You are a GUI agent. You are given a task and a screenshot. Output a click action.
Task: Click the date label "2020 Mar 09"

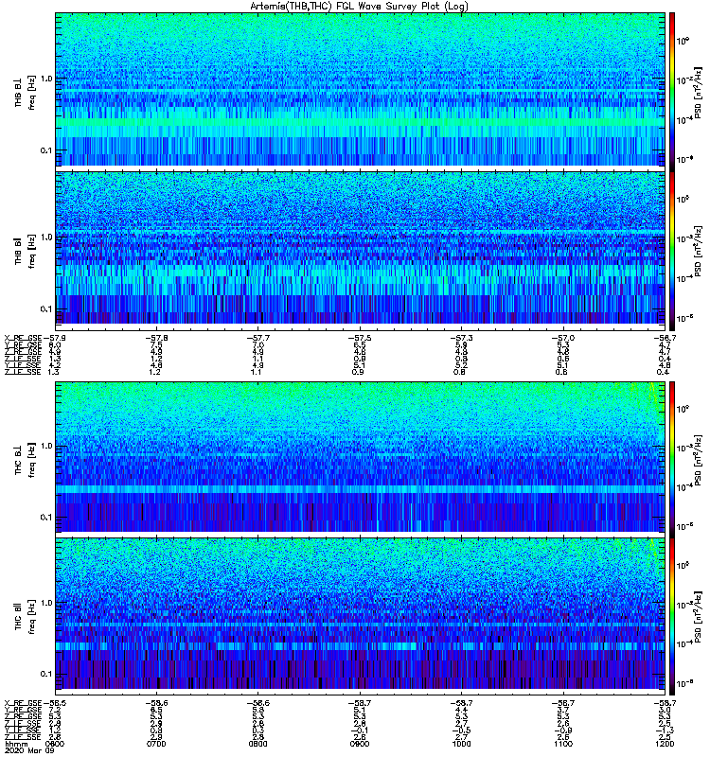tap(29, 750)
